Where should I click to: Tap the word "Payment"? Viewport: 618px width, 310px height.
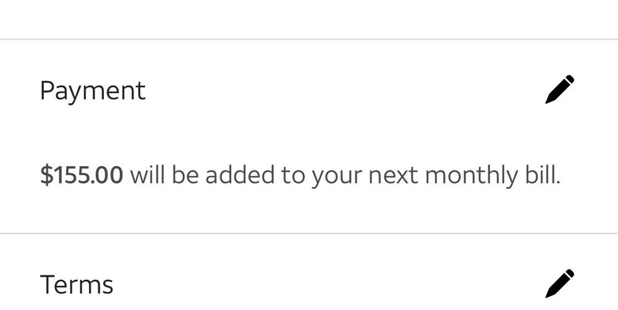click(x=93, y=91)
